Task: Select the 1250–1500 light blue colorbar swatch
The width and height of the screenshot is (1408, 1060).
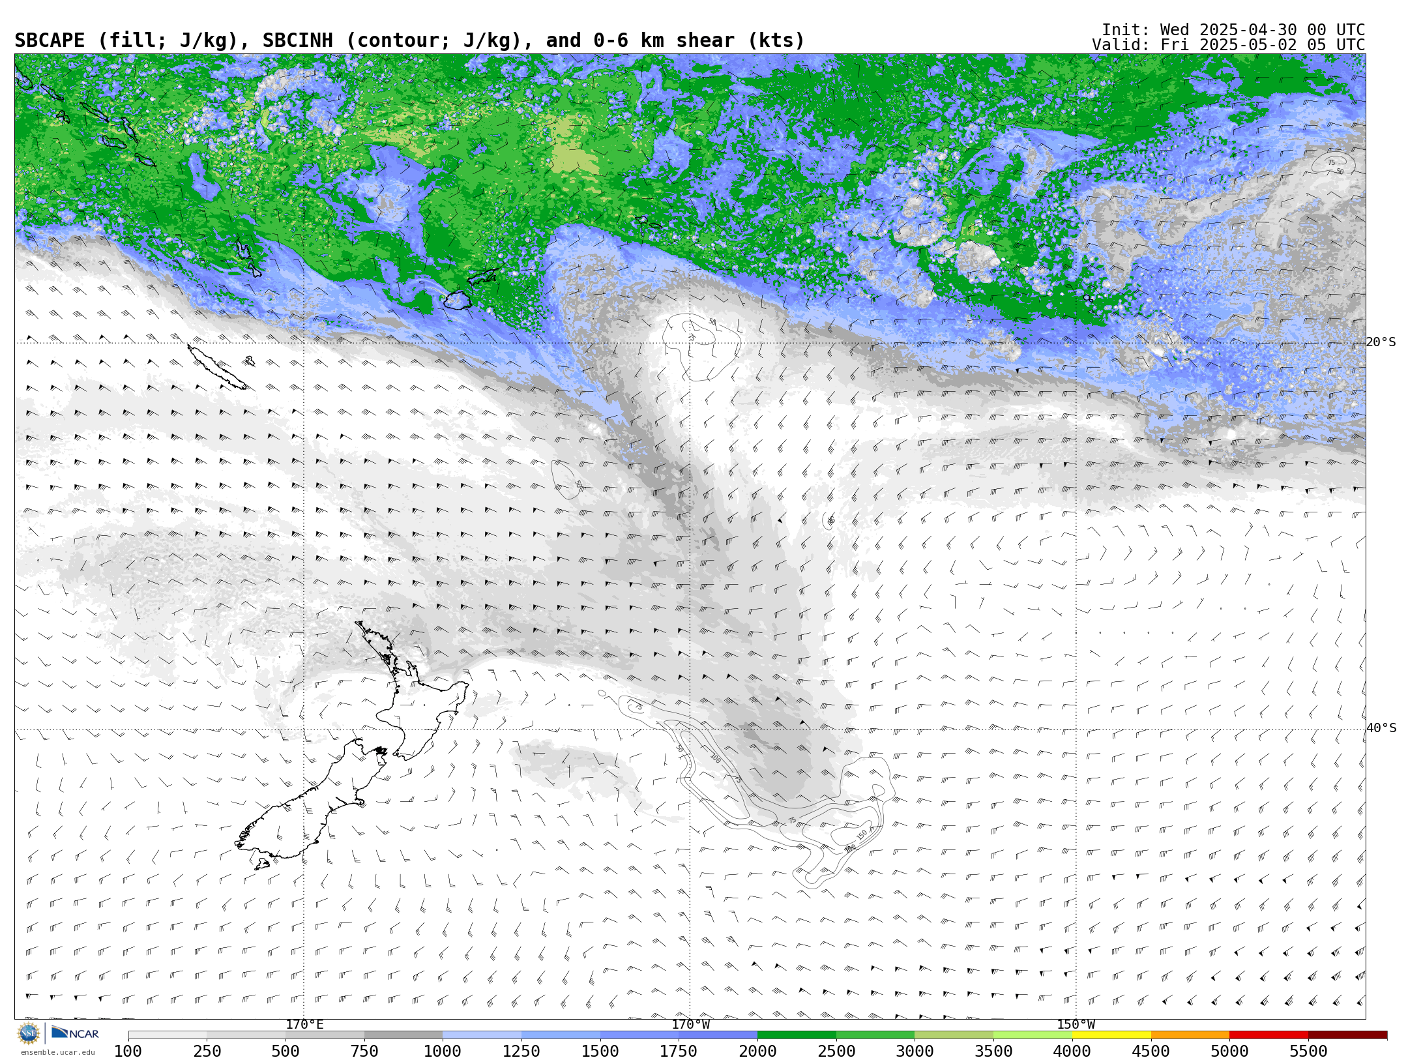Action: click(x=561, y=1035)
